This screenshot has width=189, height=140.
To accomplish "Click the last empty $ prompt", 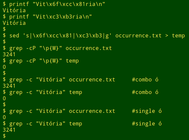I will point(4,136).
